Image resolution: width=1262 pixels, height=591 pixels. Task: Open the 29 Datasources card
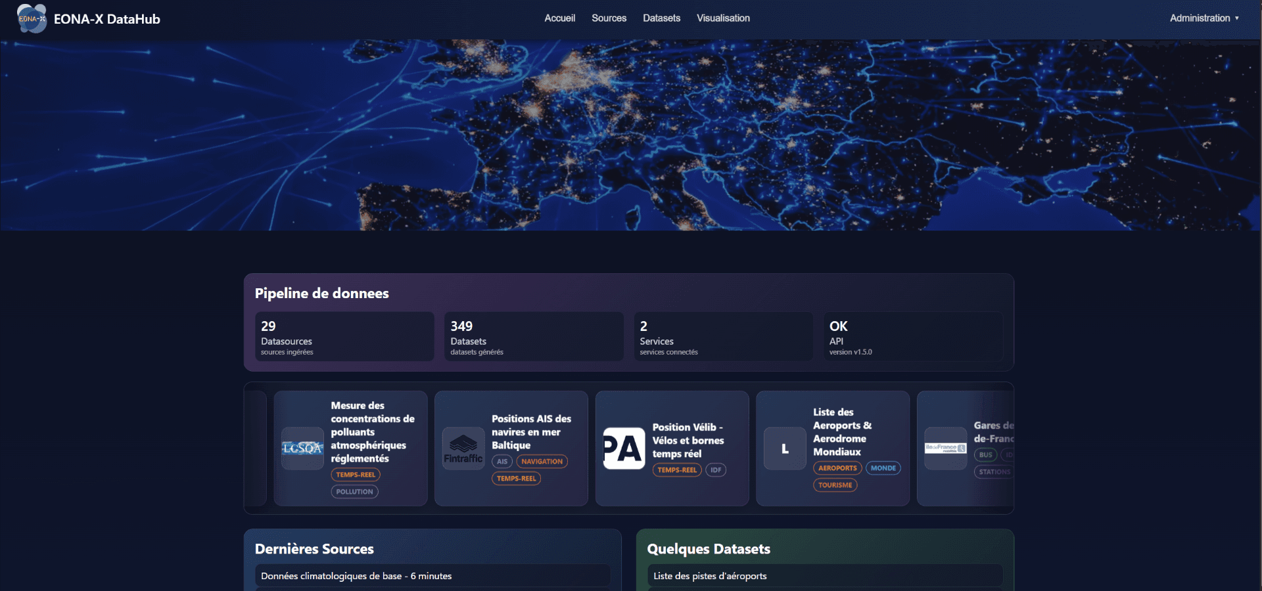(344, 336)
